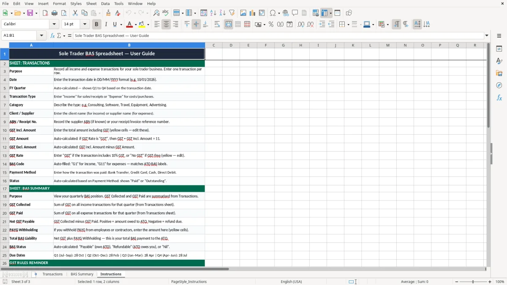The height and width of the screenshot is (285, 507).
Task: Increase indent
Action: pos(322,24)
